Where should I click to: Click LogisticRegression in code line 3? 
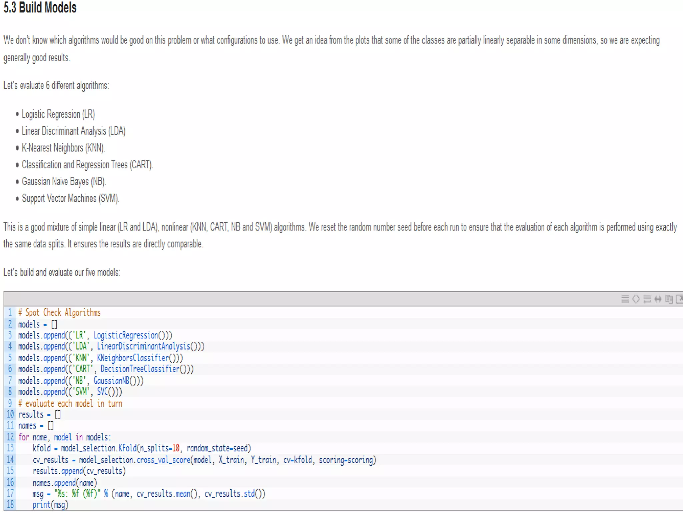tap(126, 335)
